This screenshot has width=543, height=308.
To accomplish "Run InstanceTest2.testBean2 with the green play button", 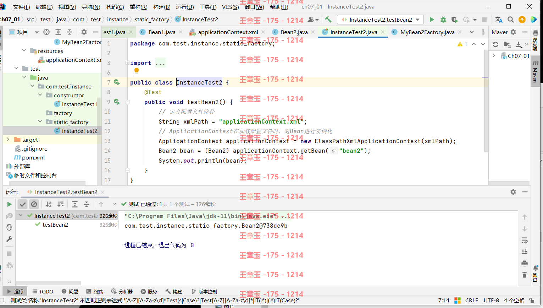I will tap(432, 20).
